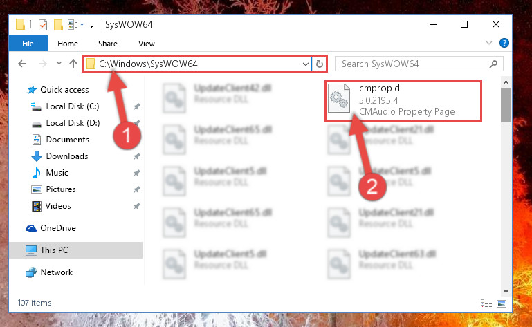The height and width of the screenshot is (327, 532).
Task: Switch to large icons view in status bar
Action: (502, 303)
